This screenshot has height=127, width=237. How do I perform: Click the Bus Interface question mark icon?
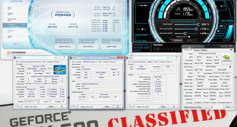[231, 73]
